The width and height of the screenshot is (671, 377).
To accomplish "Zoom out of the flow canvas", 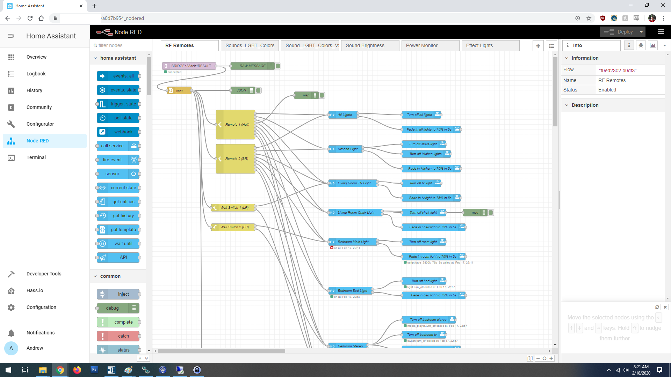I will 538,358.
